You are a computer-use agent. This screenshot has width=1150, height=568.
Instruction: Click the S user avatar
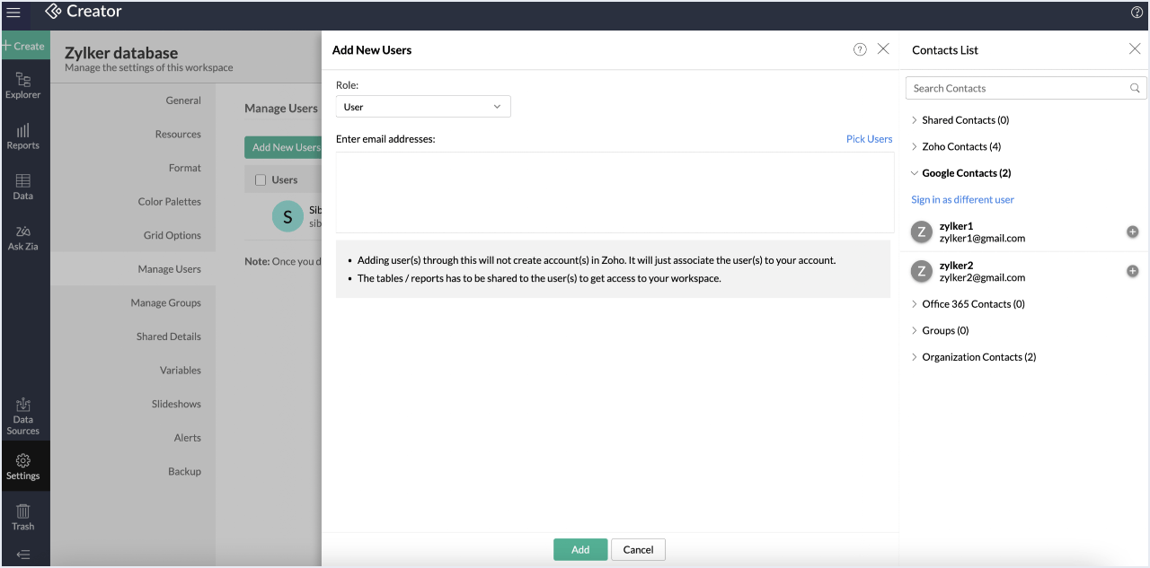pos(287,216)
